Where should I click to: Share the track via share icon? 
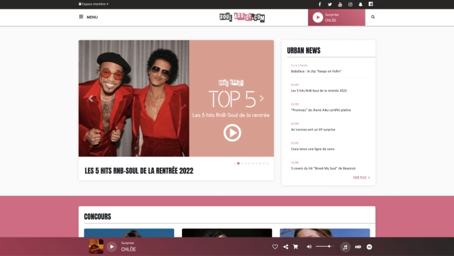click(286, 247)
